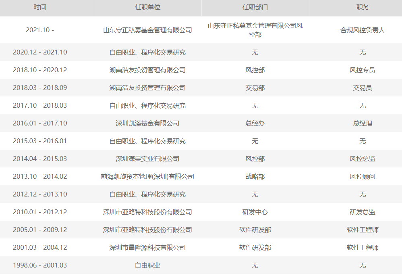
Task: Select the 深圳潇昊实业有限公司 cell
Action: tap(147, 159)
